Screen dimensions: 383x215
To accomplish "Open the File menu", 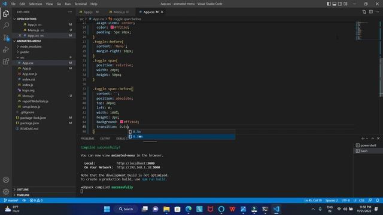I will (13, 4).
